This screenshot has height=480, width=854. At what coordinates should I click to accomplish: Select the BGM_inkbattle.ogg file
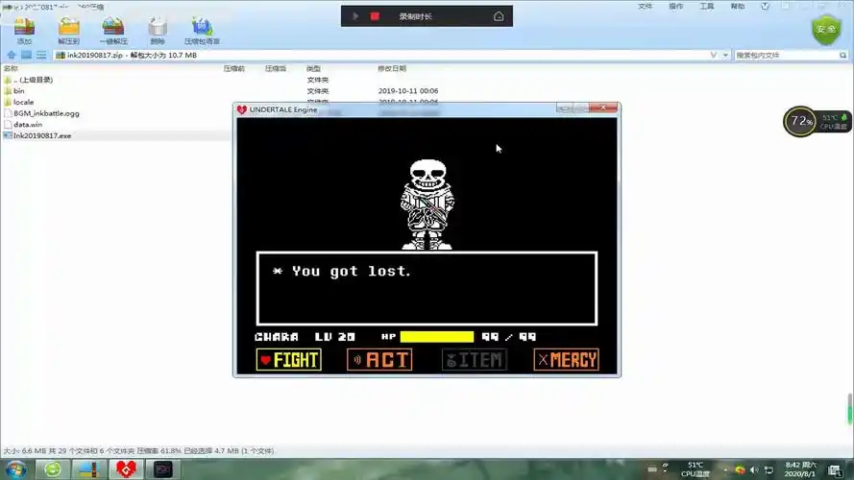[x=46, y=113]
